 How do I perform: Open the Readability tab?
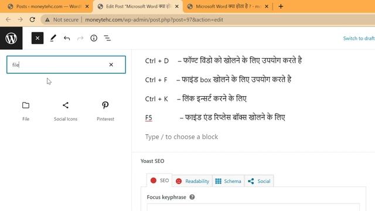point(192,181)
